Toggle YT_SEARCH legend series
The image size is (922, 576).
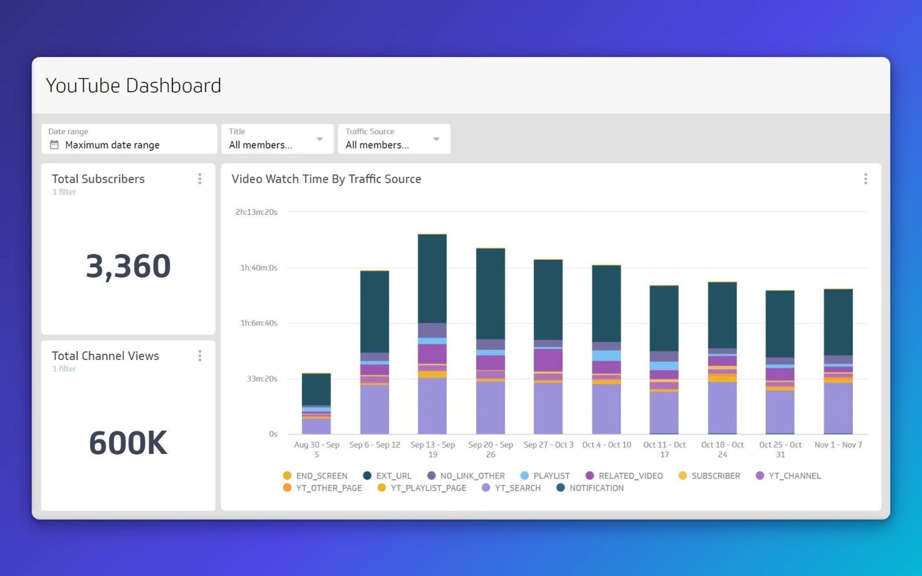click(511, 488)
